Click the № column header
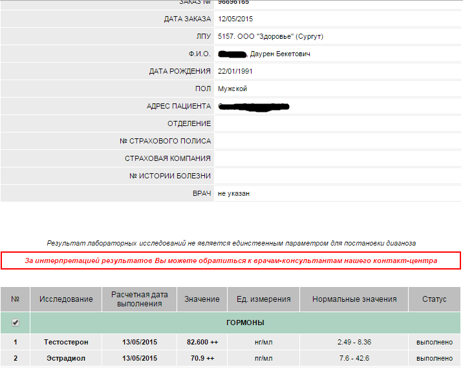The width and height of the screenshot is (463, 371). tap(16, 299)
